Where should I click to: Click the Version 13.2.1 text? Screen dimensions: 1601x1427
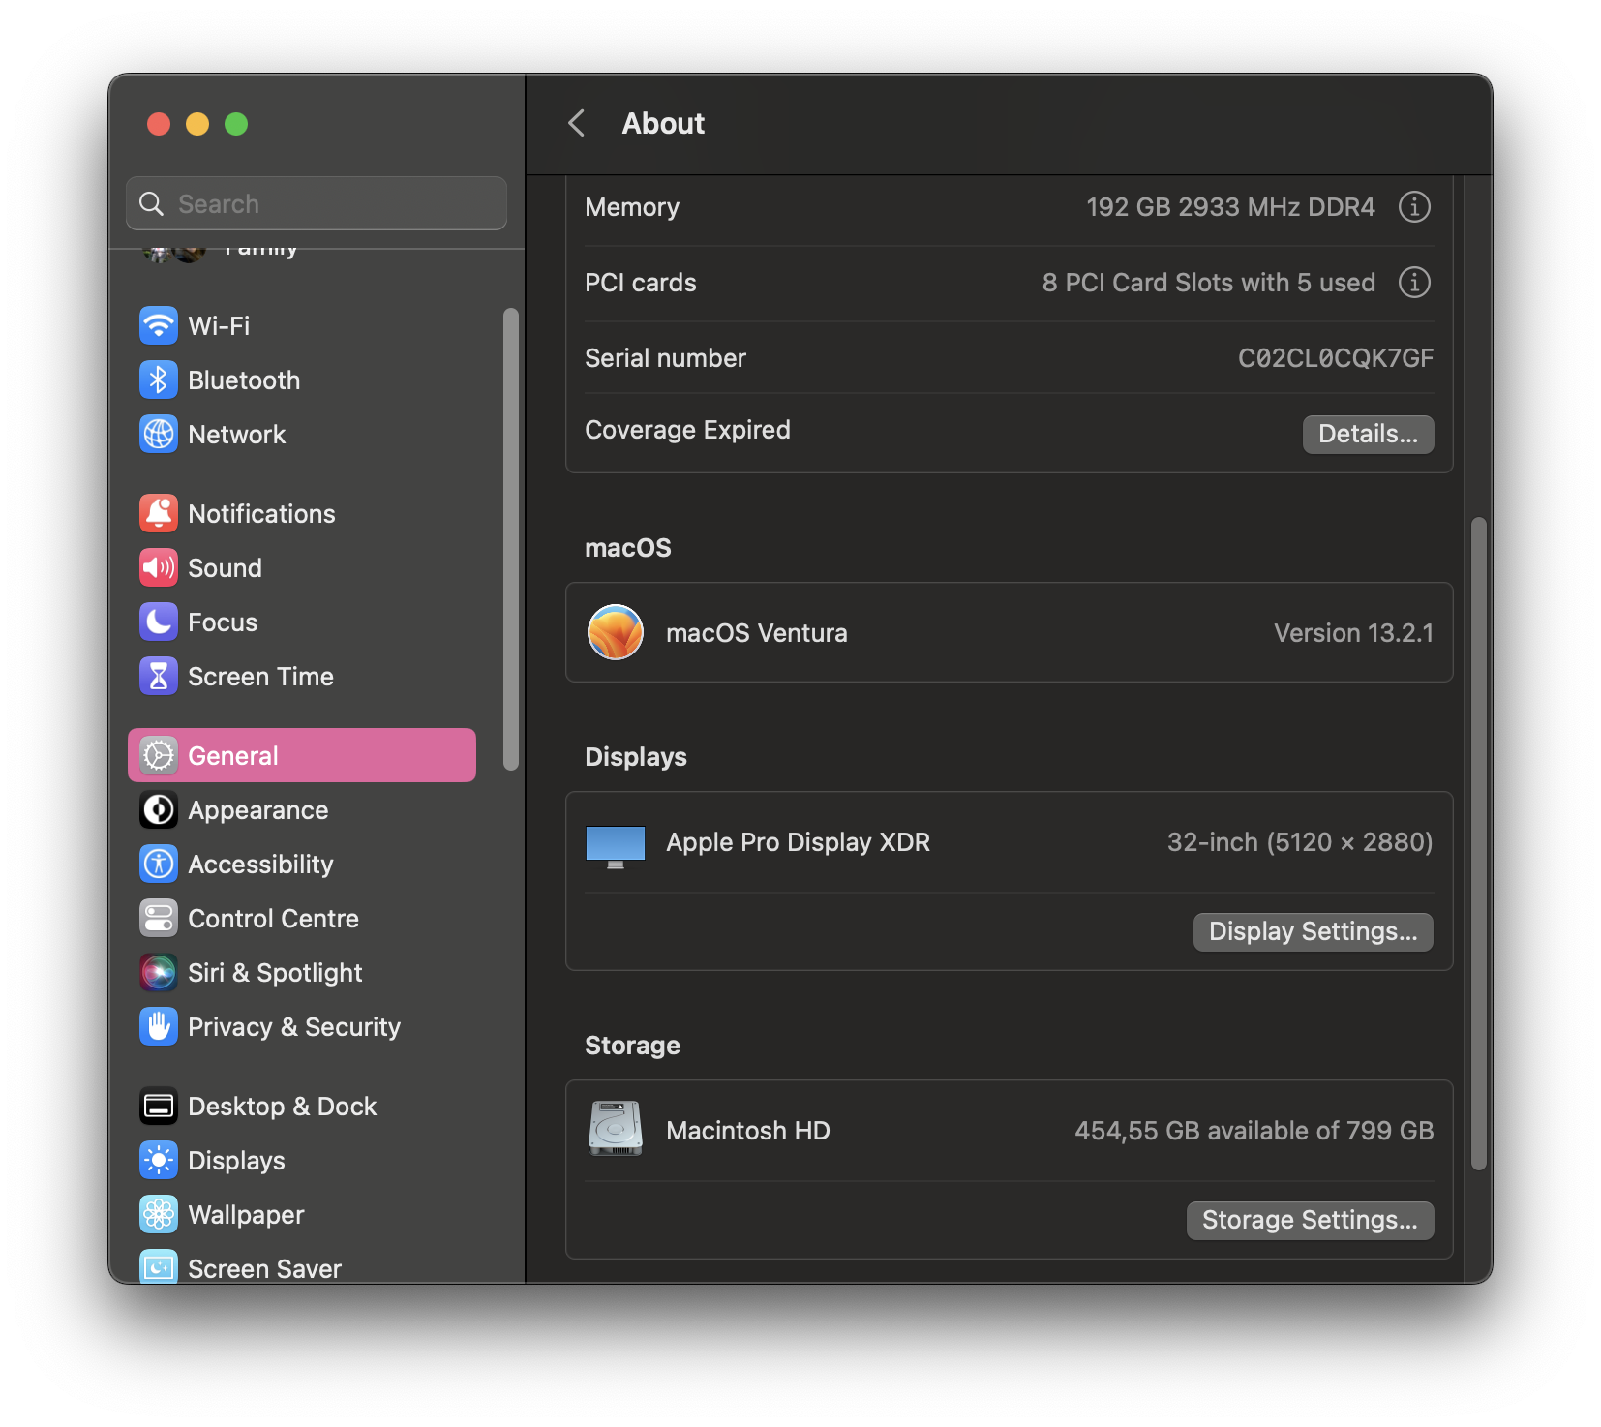point(1353,633)
